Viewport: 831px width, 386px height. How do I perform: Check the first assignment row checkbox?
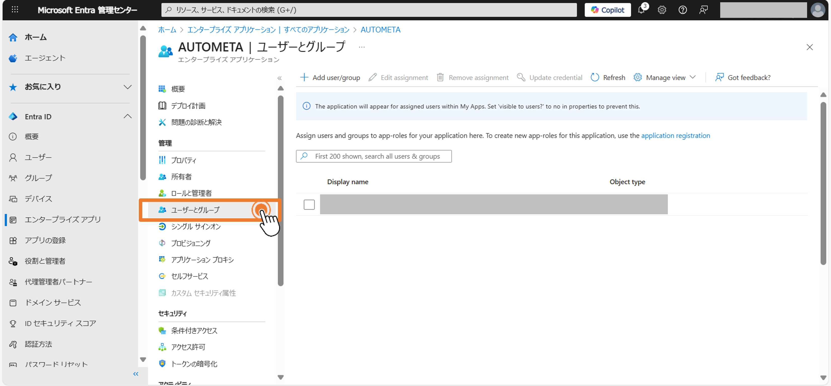309,205
